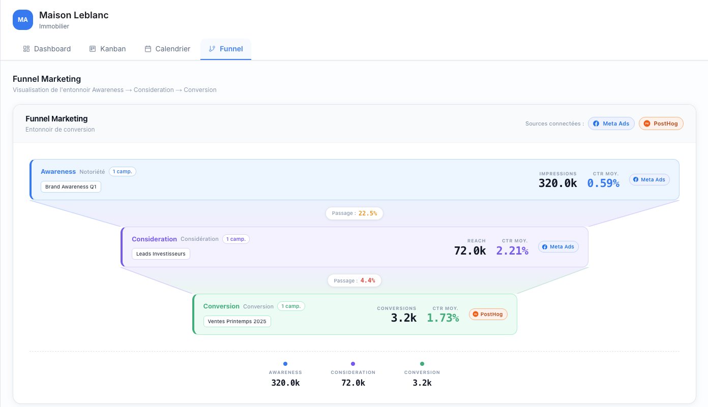Click the Meta Ads badge on Consideration row
Viewport: 708px width, 407px height.
click(x=558, y=246)
